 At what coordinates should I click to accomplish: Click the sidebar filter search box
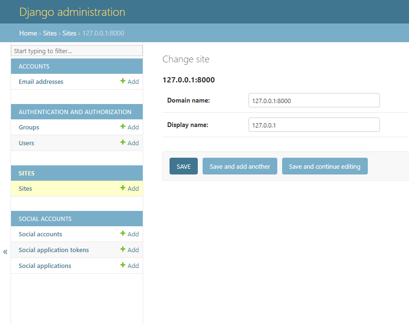tap(77, 51)
